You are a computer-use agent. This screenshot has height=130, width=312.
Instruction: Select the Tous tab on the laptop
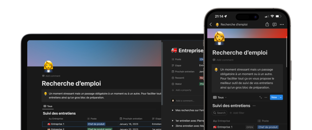tap(48, 106)
